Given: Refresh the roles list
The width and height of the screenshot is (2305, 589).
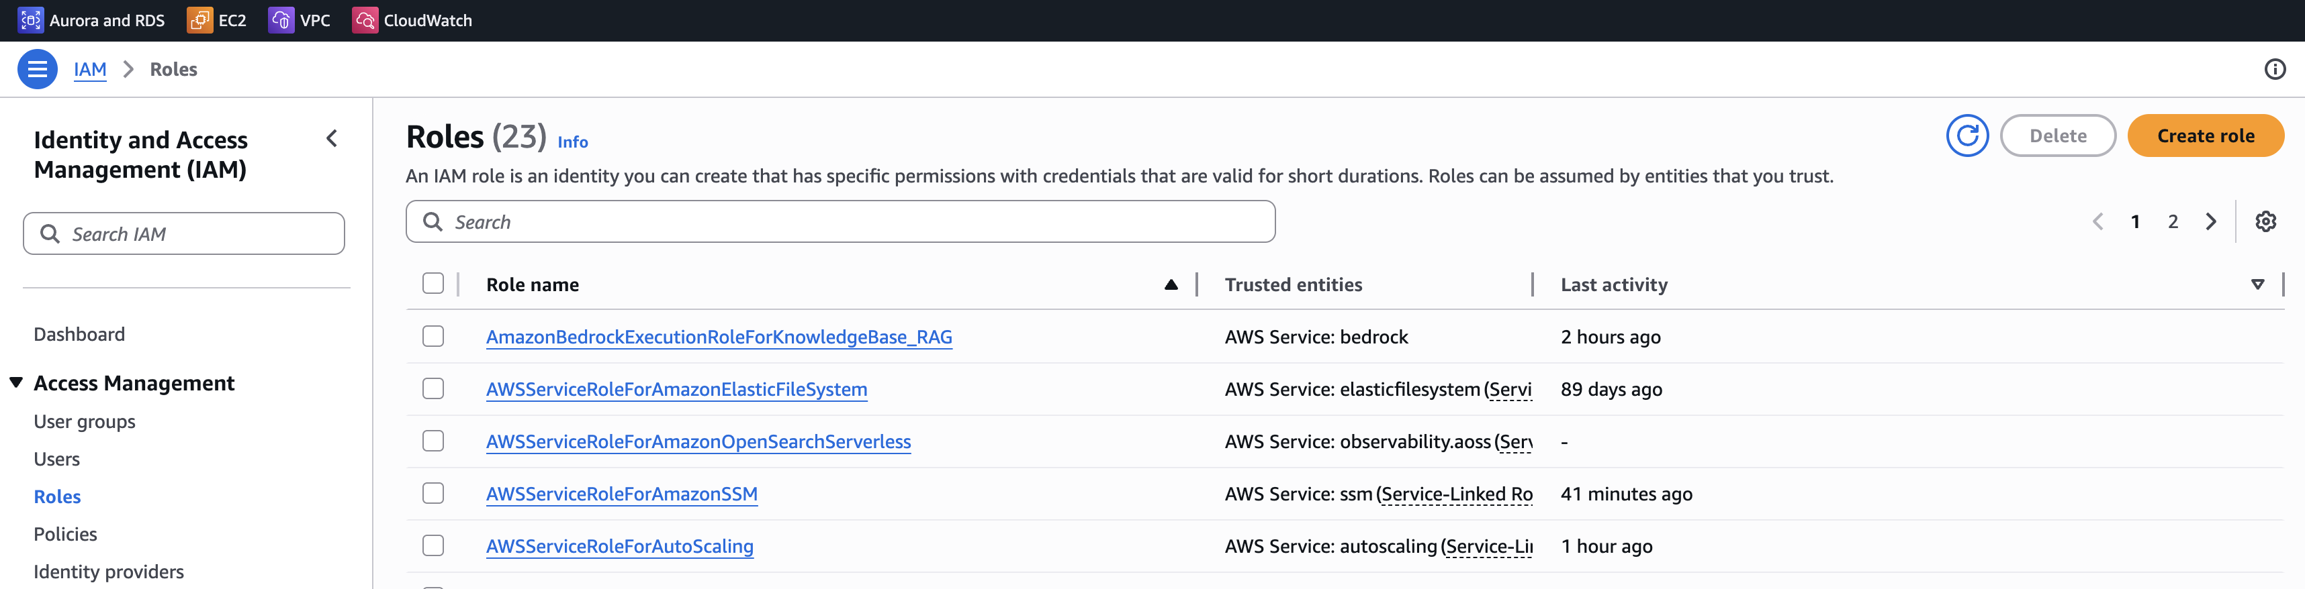Looking at the screenshot, I should [1966, 136].
